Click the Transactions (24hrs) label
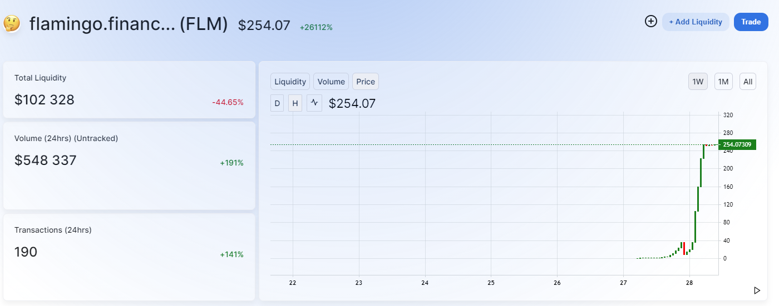The height and width of the screenshot is (306, 779). [53, 230]
